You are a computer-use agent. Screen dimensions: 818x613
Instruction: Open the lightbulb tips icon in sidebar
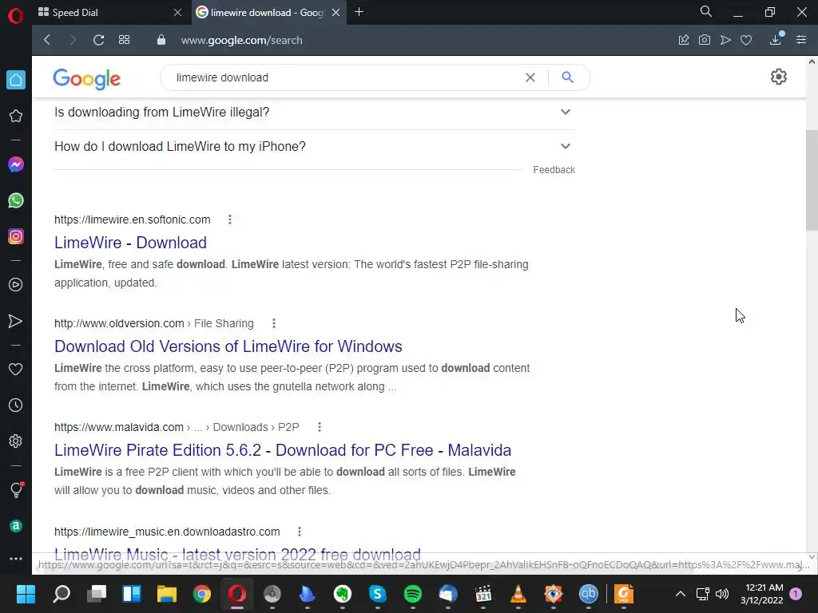point(16,490)
